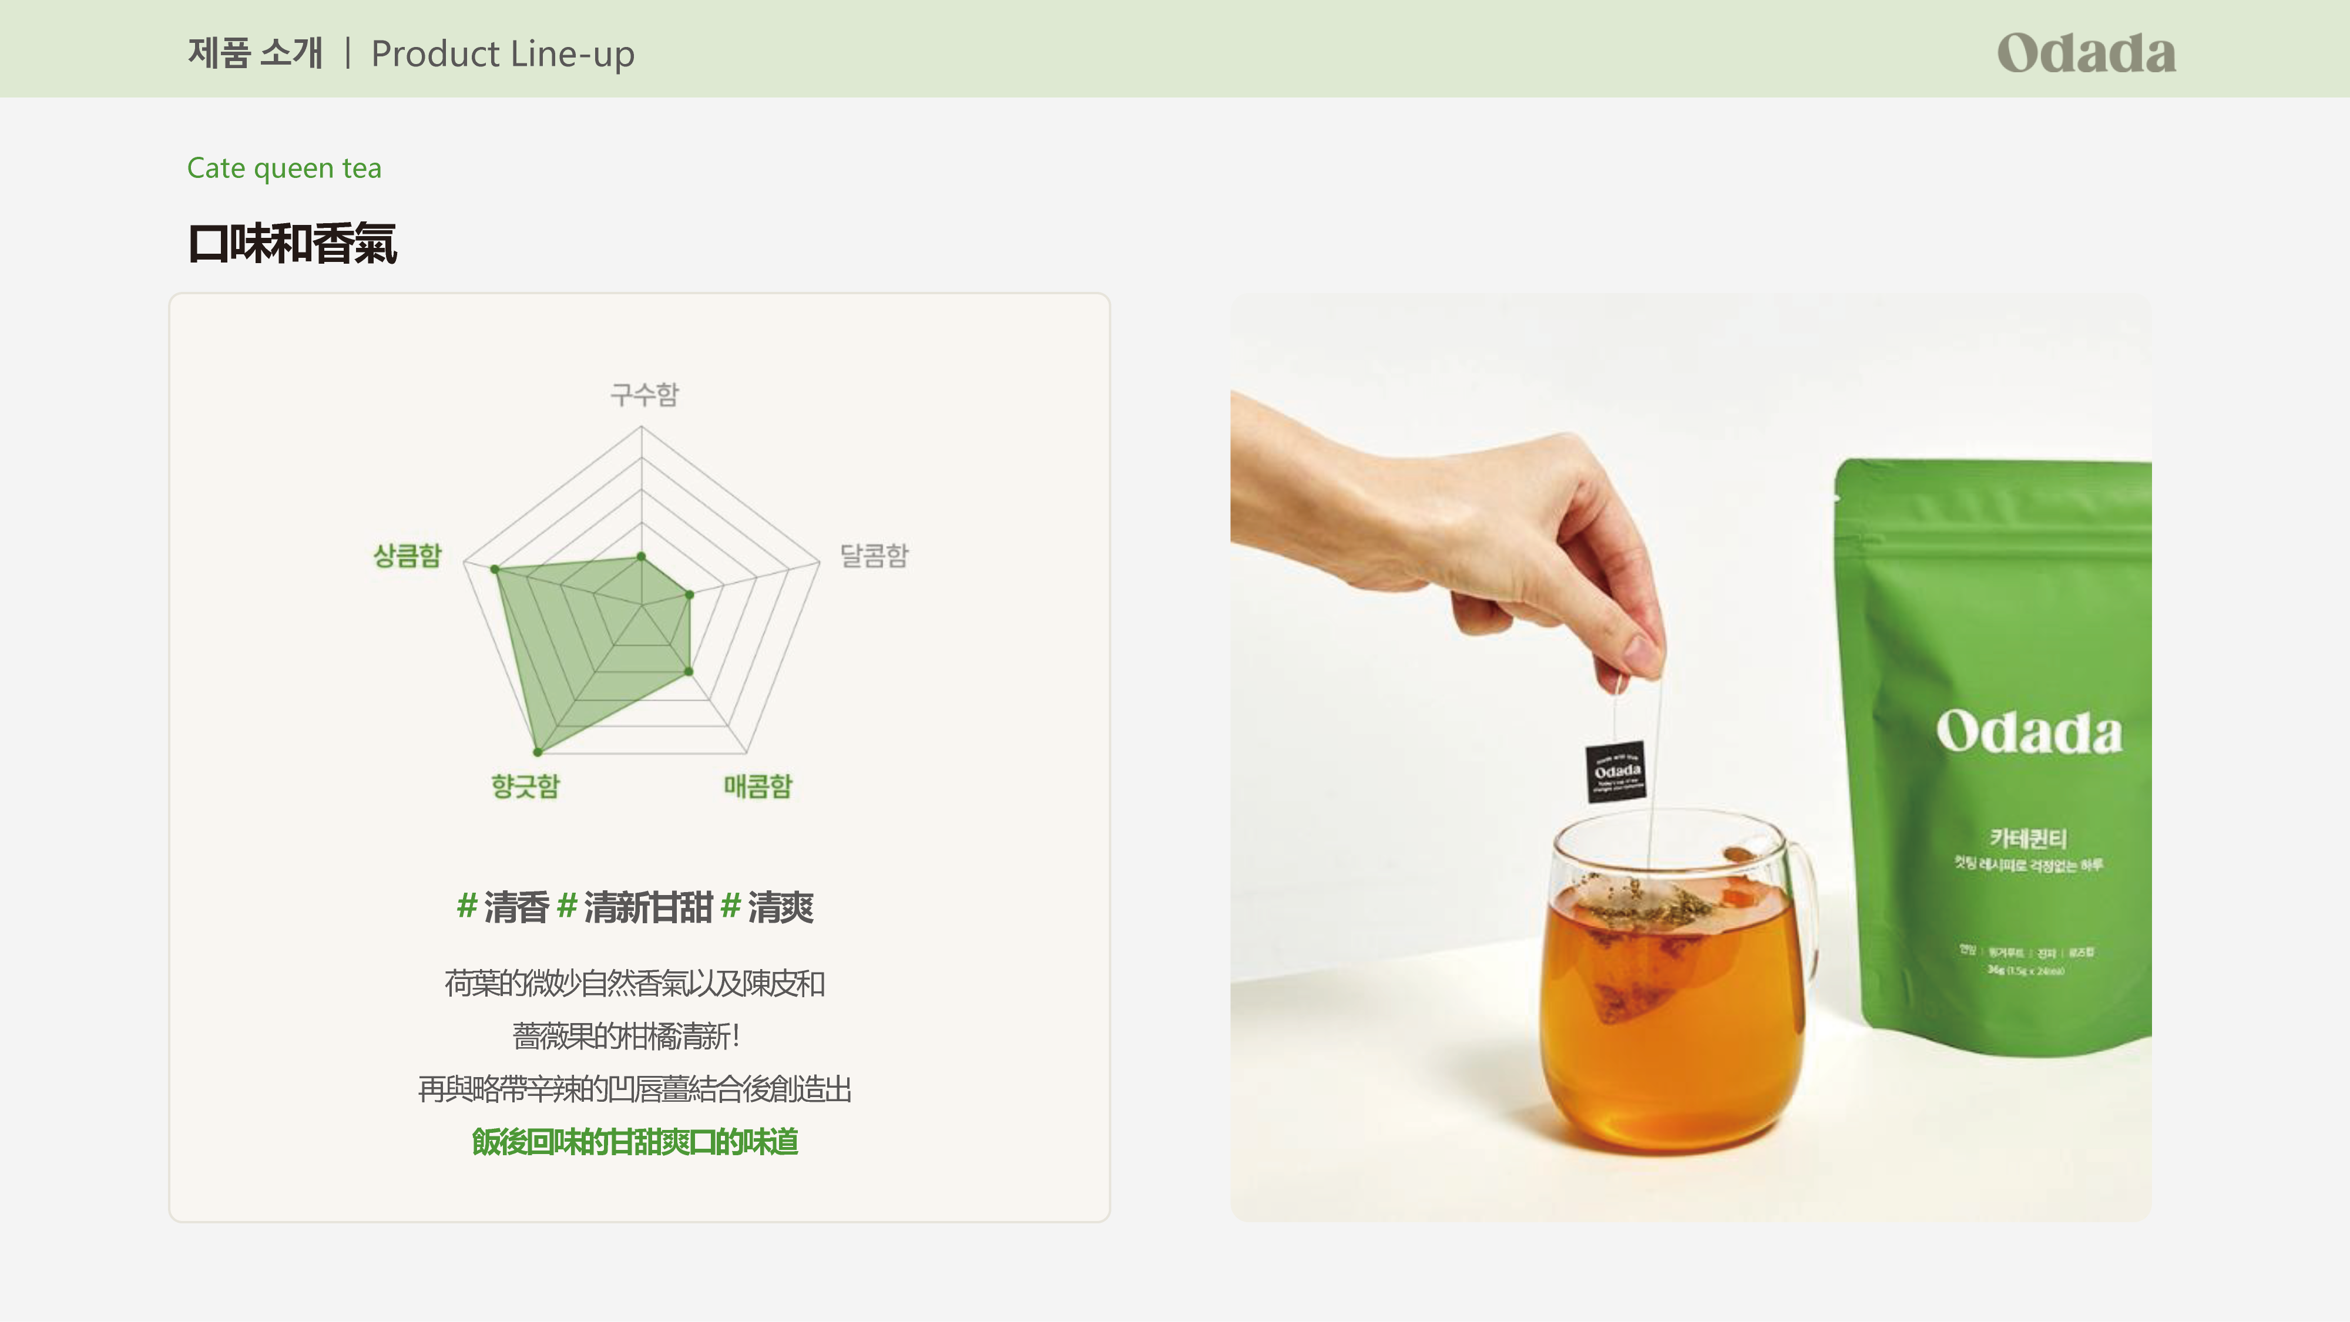The height and width of the screenshot is (1322, 2350).
Task: Click the 달콤함 radar chart label
Action: [x=874, y=554]
